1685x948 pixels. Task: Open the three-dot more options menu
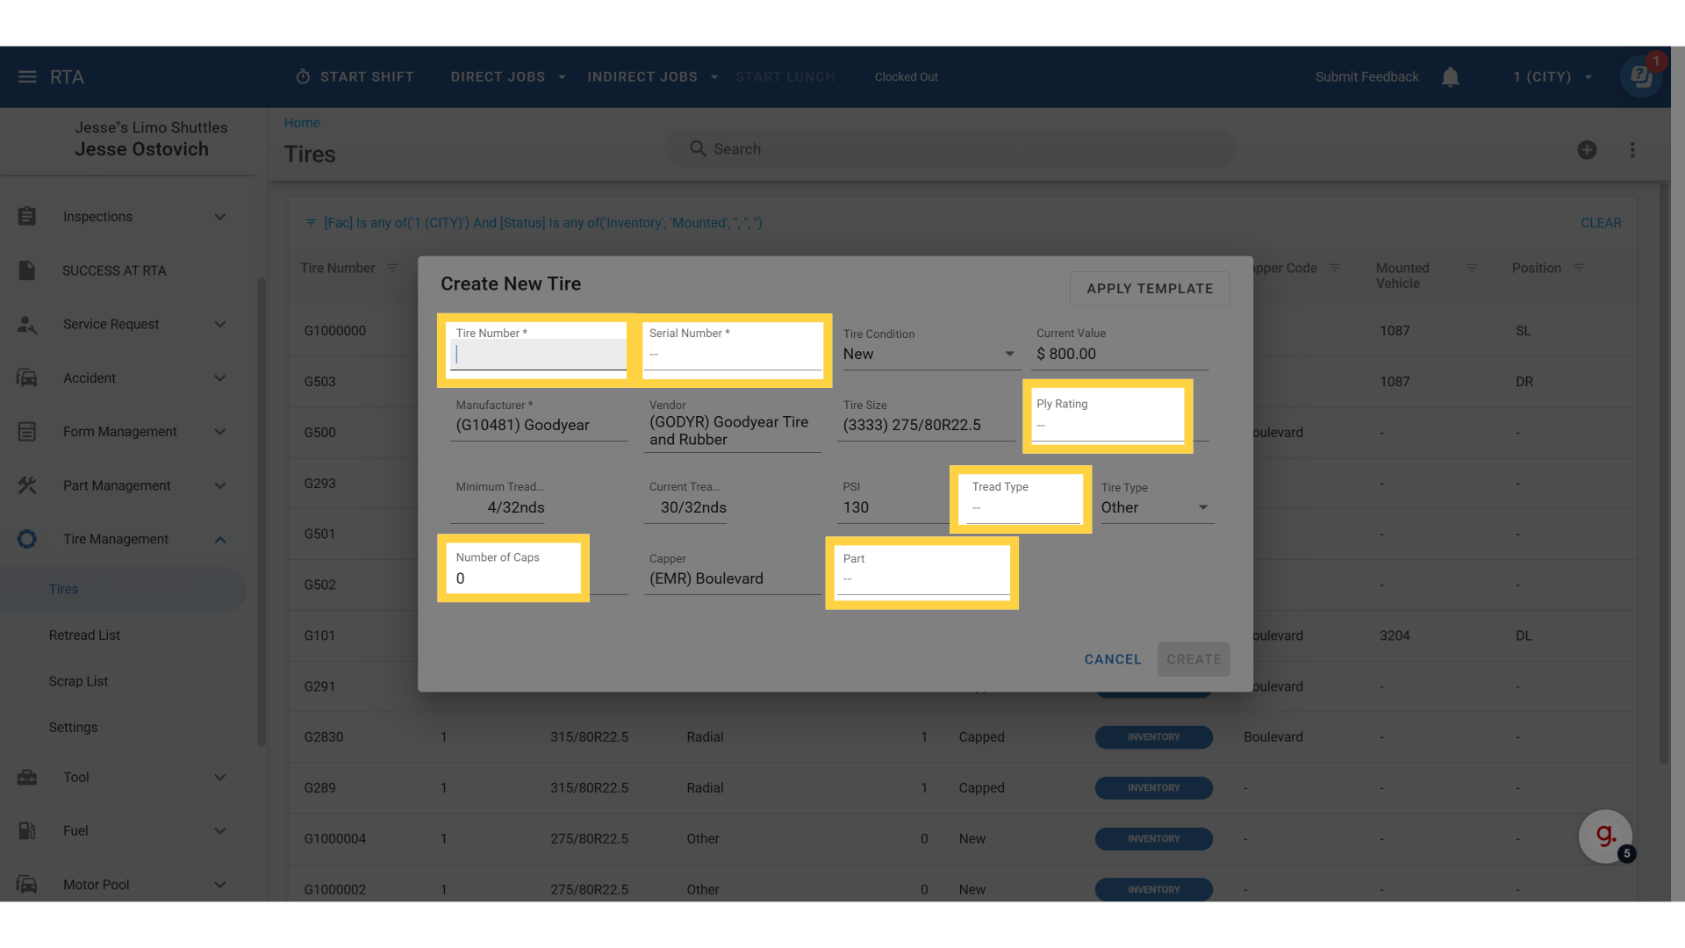(1632, 150)
